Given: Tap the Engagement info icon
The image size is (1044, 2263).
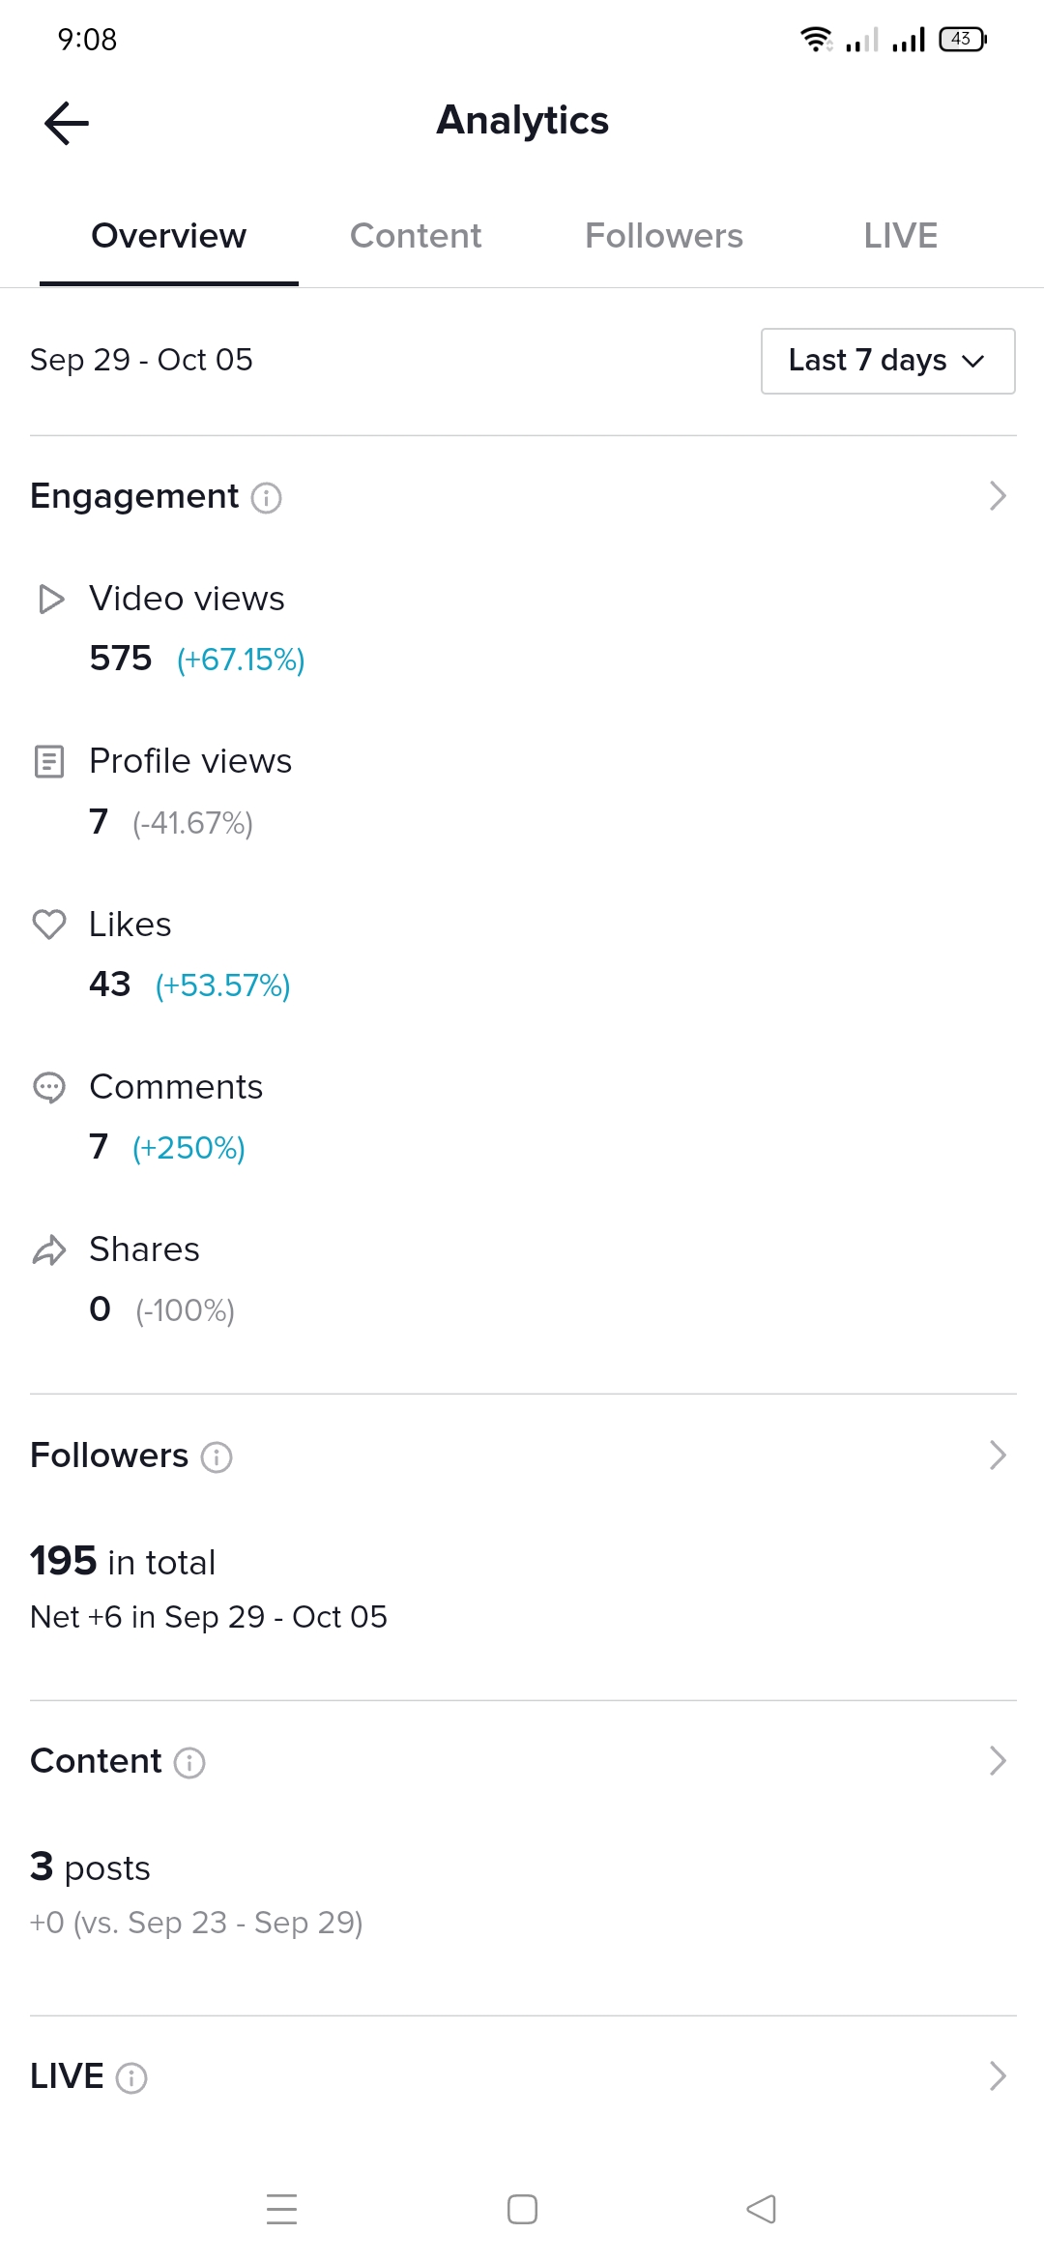Looking at the screenshot, I should tap(266, 498).
